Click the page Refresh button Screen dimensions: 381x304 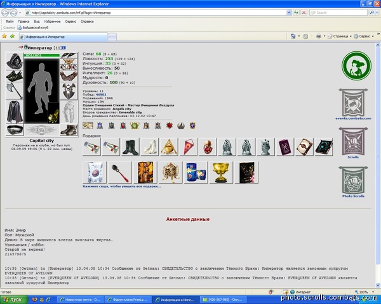coord(296,13)
